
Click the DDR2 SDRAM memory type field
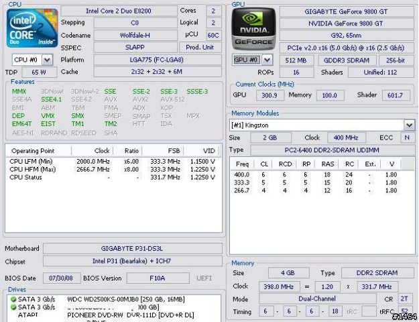point(377,273)
